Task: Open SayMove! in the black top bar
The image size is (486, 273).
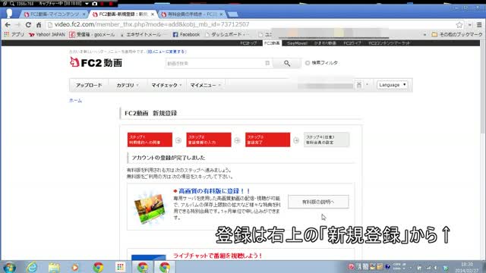Action: (297, 43)
